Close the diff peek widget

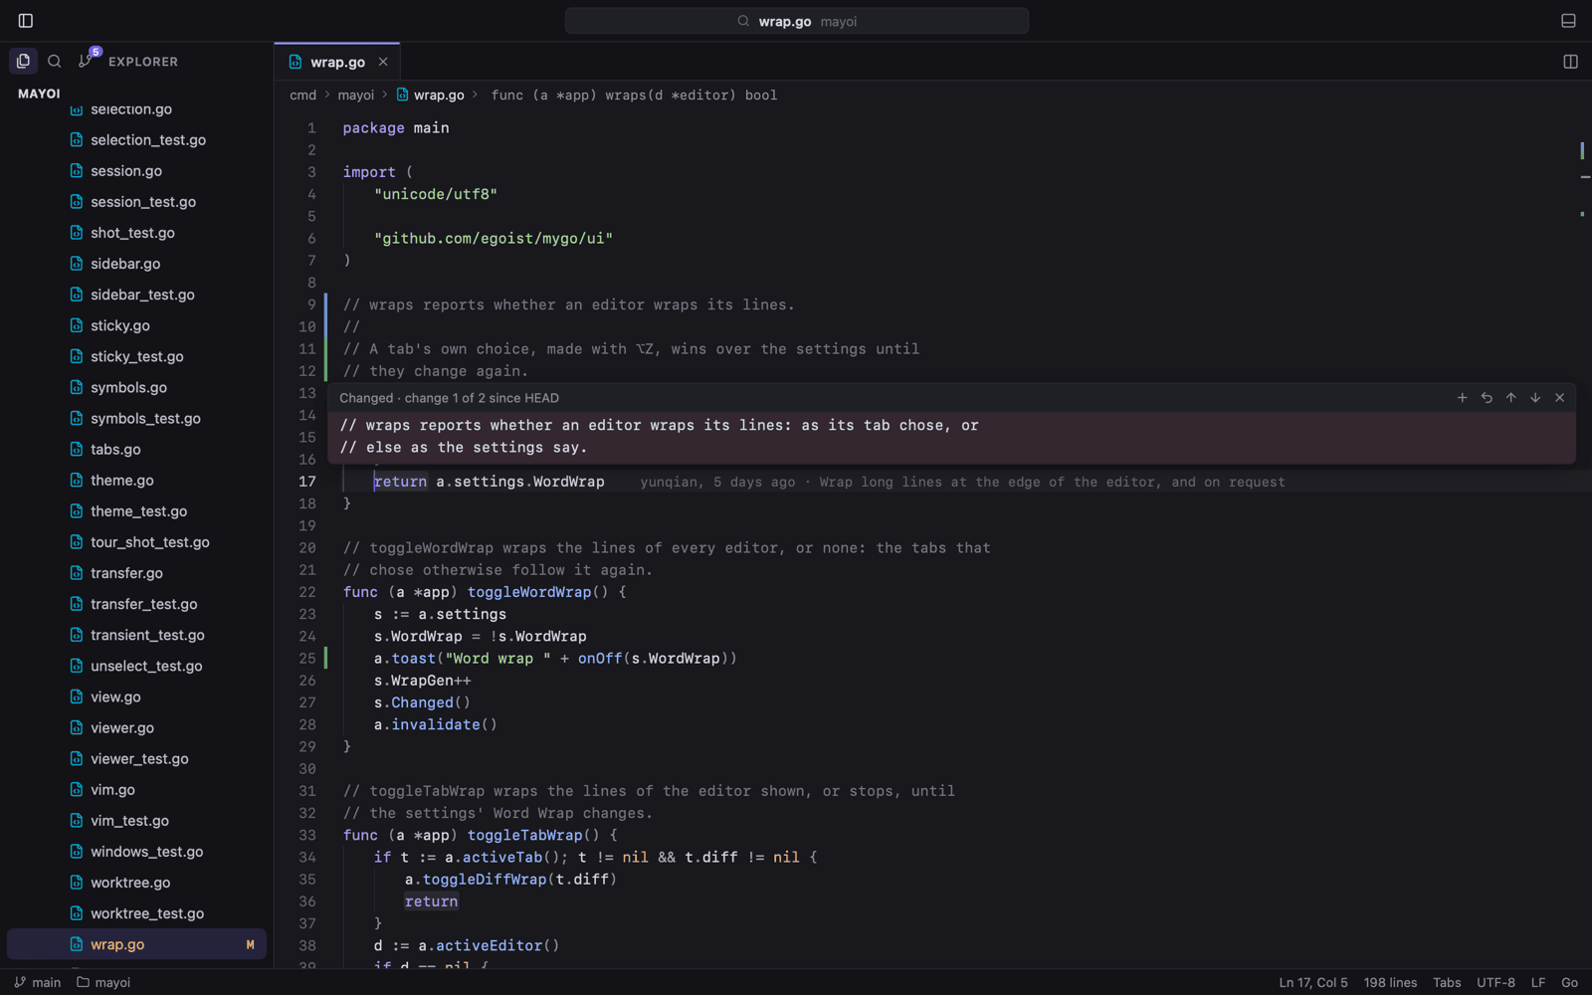[x=1559, y=398]
